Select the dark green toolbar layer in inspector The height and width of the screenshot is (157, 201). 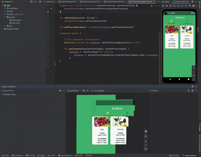tap(114, 103)
